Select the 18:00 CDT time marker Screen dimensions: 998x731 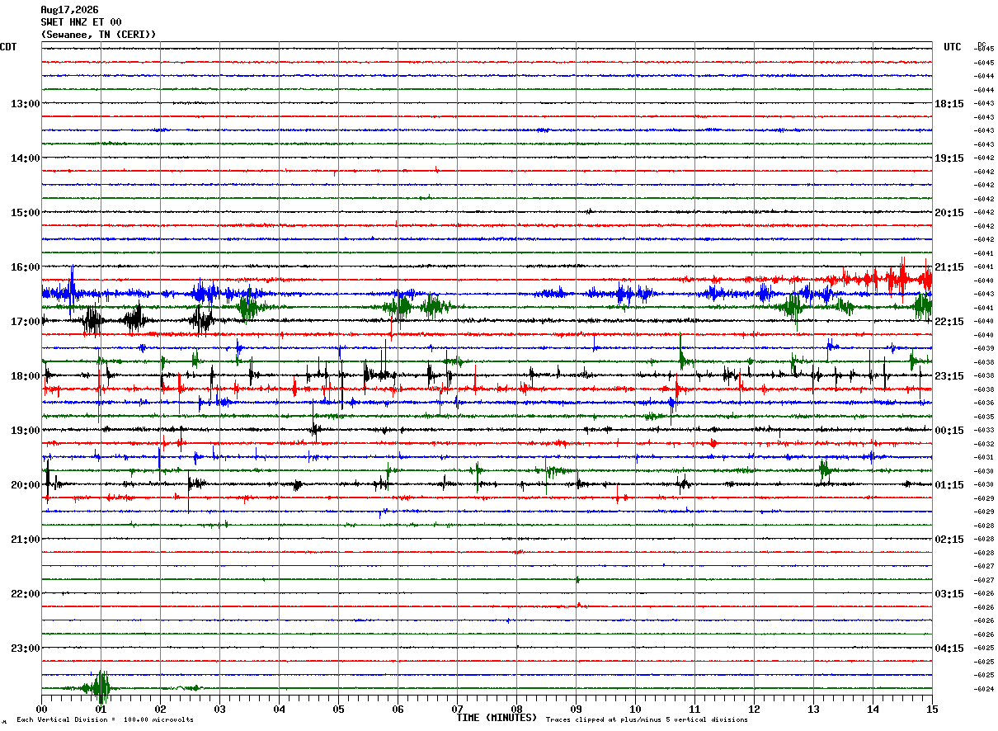tap(25, 376)
